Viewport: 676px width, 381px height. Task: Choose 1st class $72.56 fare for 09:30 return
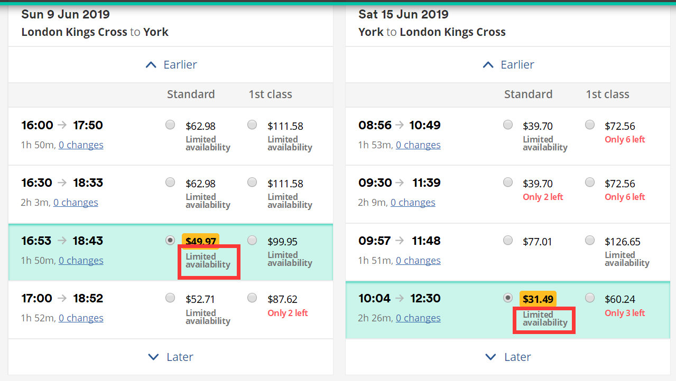590,183
